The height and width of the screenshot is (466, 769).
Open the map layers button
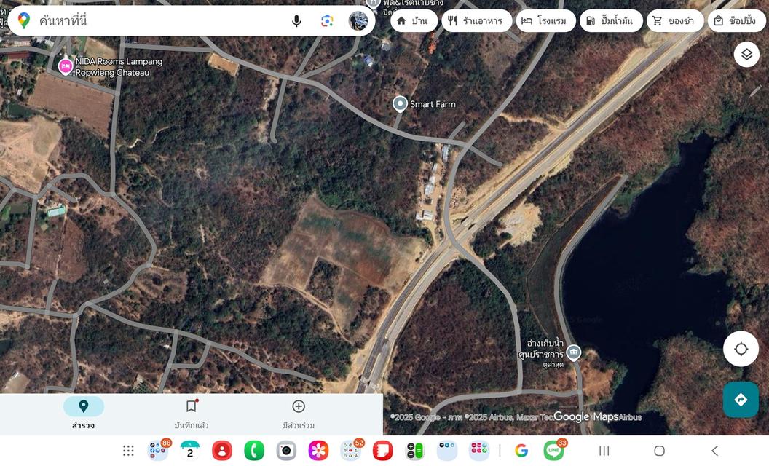pos(746,54)
